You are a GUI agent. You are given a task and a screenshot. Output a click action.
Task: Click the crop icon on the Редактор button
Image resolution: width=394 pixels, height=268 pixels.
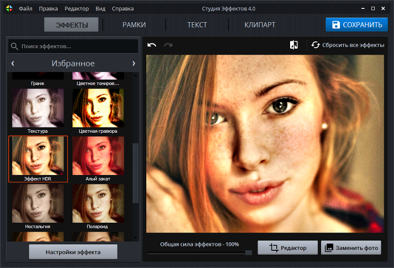pos(274,248)
